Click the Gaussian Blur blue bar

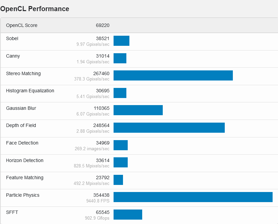coord(138,110)
